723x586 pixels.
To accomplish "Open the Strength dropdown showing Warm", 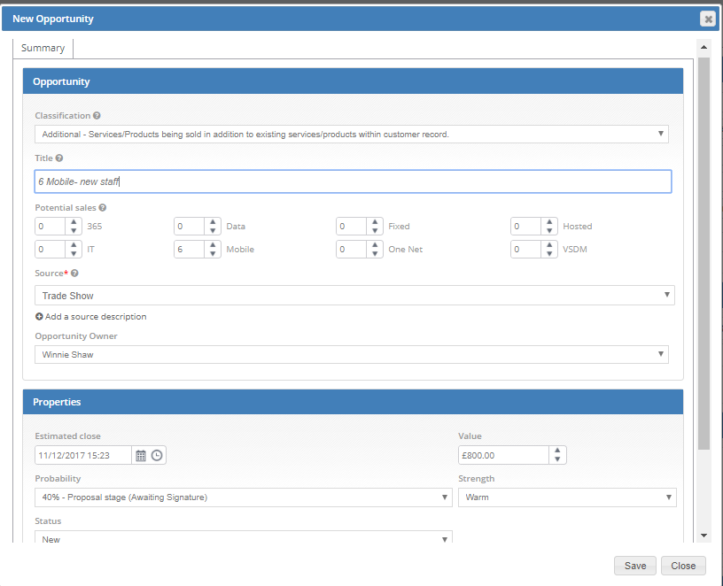I will point(567,497).
